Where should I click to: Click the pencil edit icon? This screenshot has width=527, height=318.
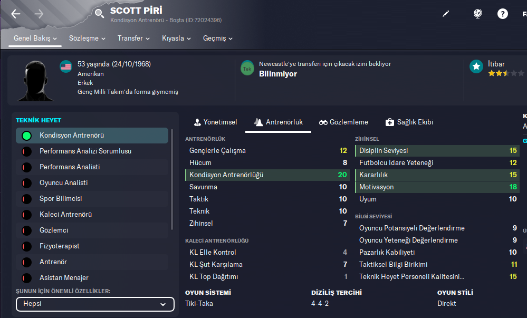tap(446, 14)
